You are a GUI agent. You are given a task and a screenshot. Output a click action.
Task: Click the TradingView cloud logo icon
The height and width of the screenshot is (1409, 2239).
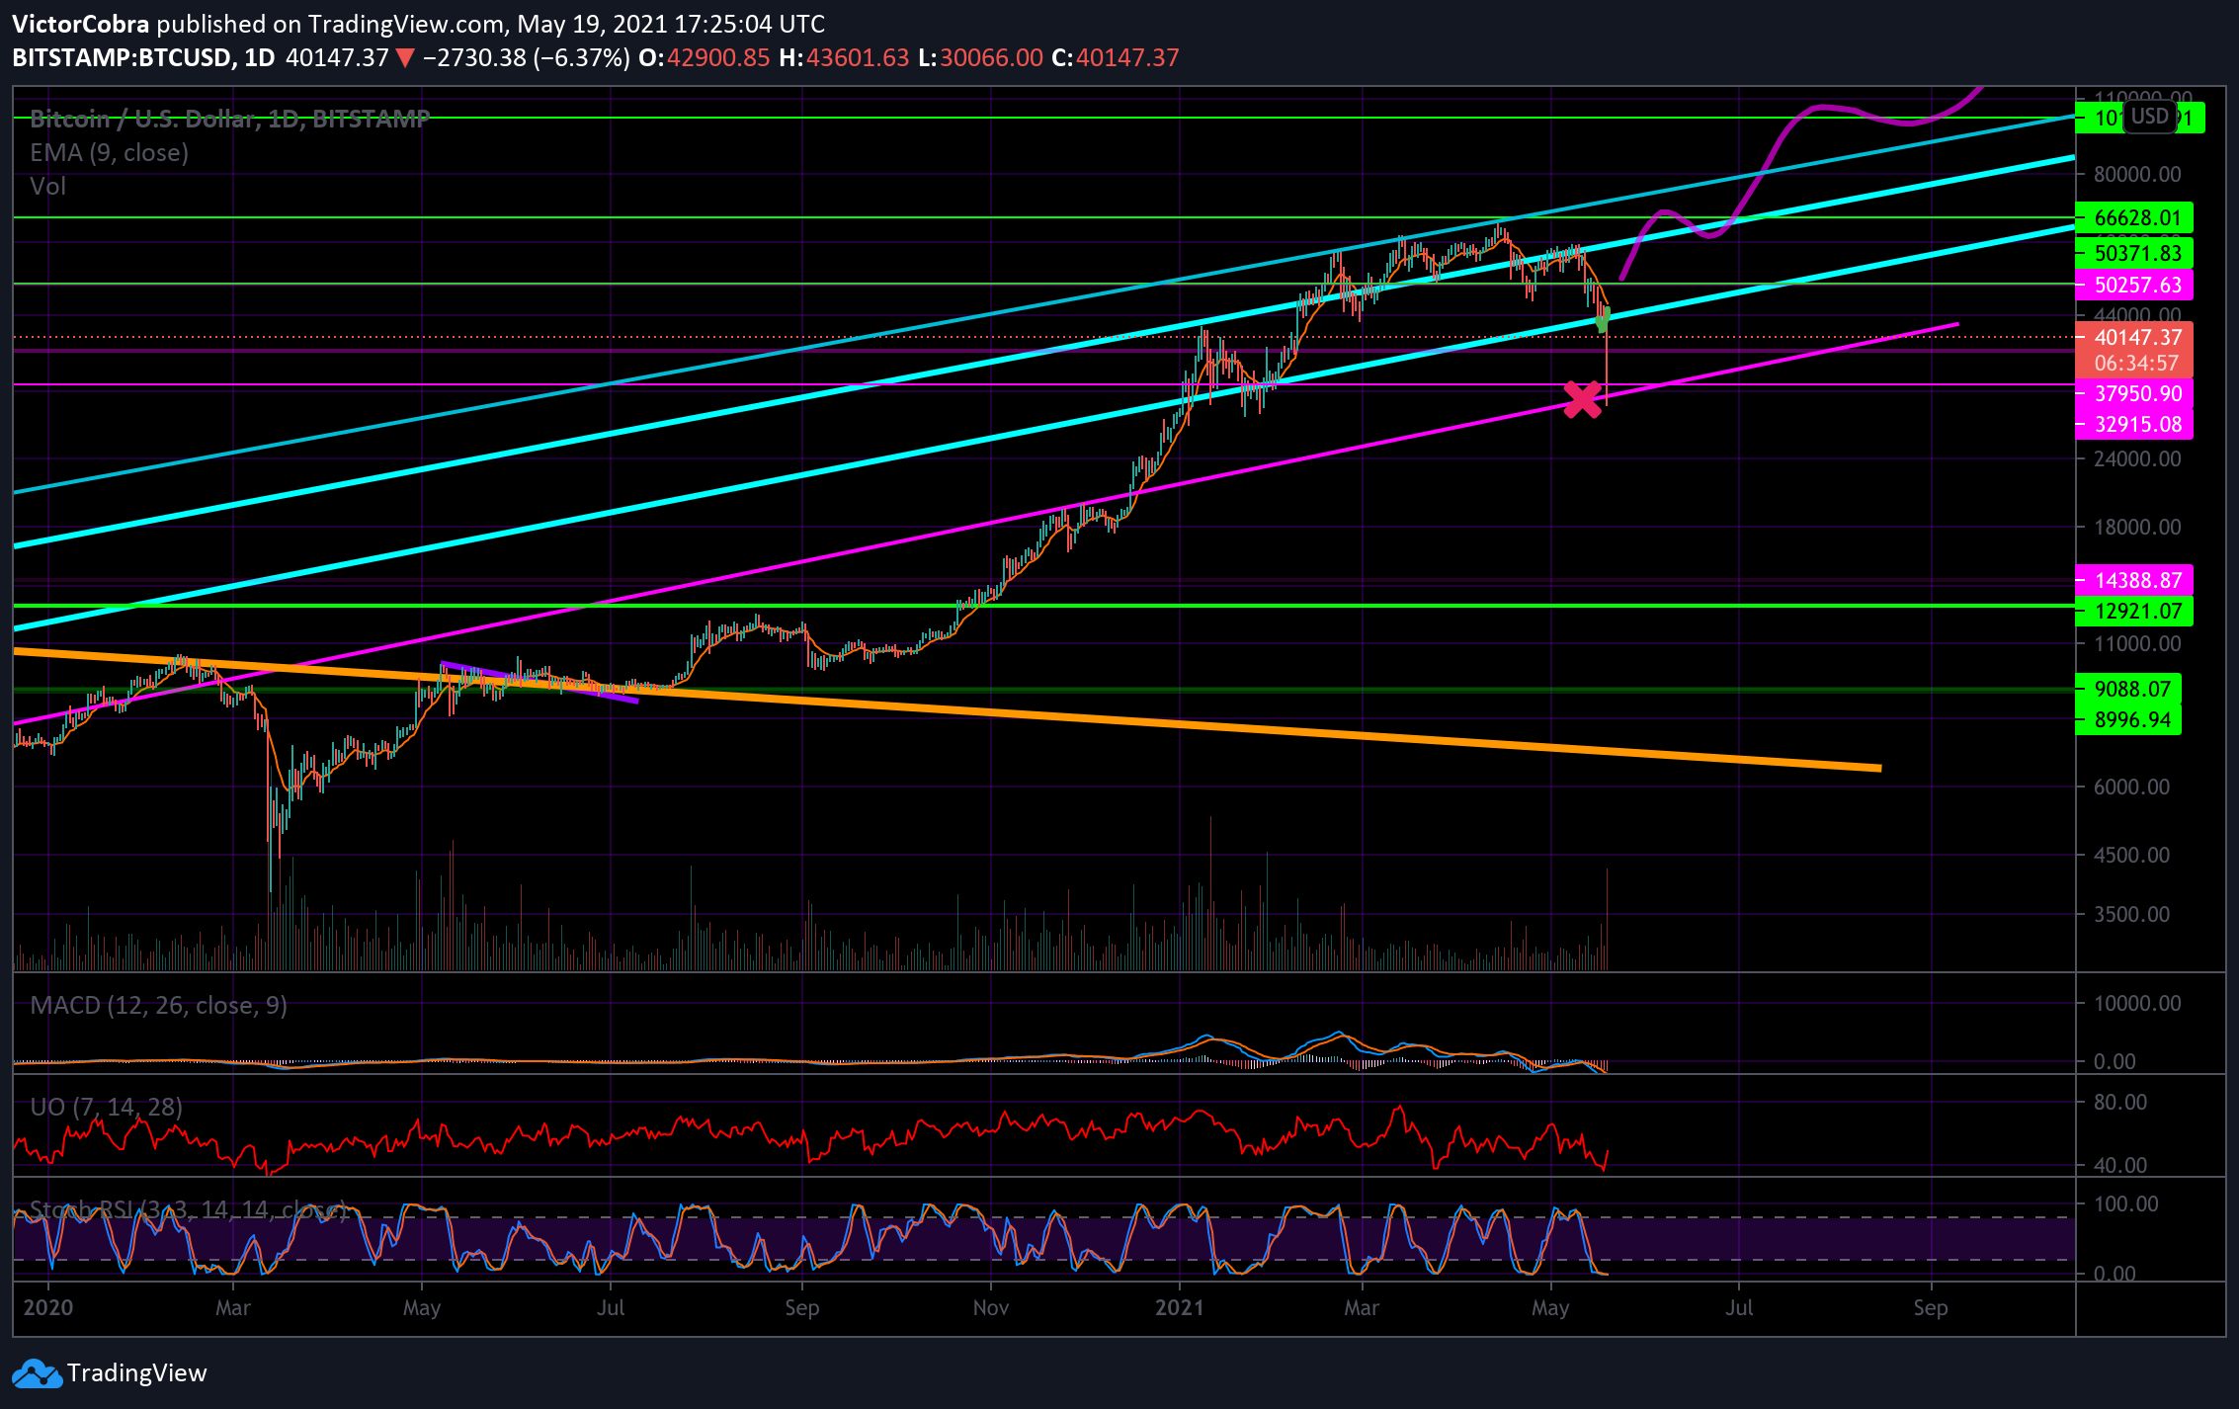click(37, 1373)
